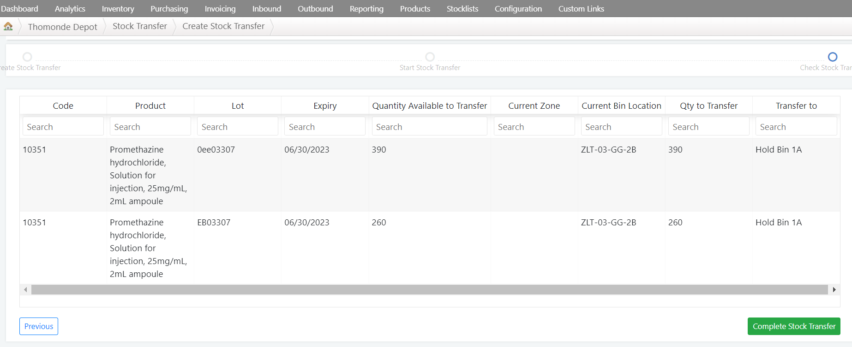Viewport: 852px width, 347px height.
Task: Click Hold Bin 1A in the EB03307 row
Action: click(779, 222)
